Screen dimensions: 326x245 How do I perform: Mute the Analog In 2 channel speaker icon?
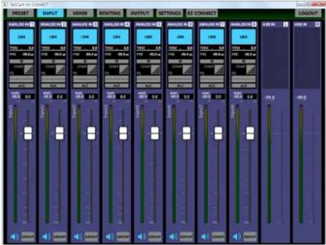click(x=46, y=236)
